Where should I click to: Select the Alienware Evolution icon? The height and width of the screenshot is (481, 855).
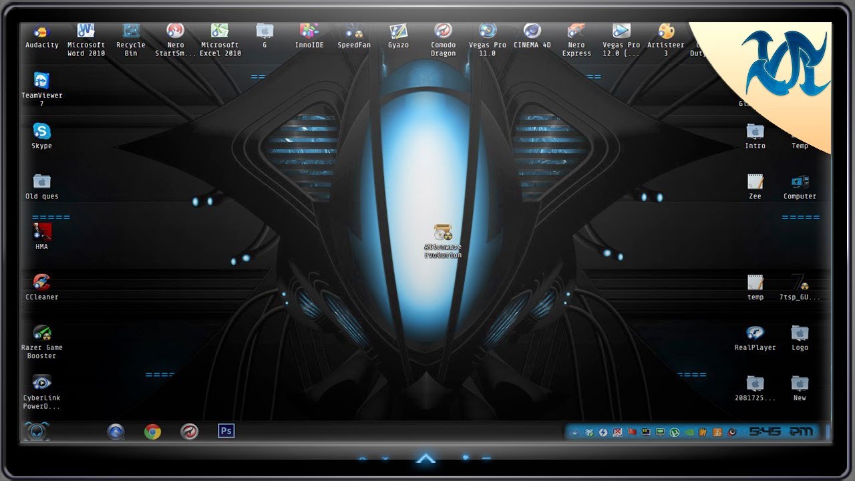(x=443, y=241)
